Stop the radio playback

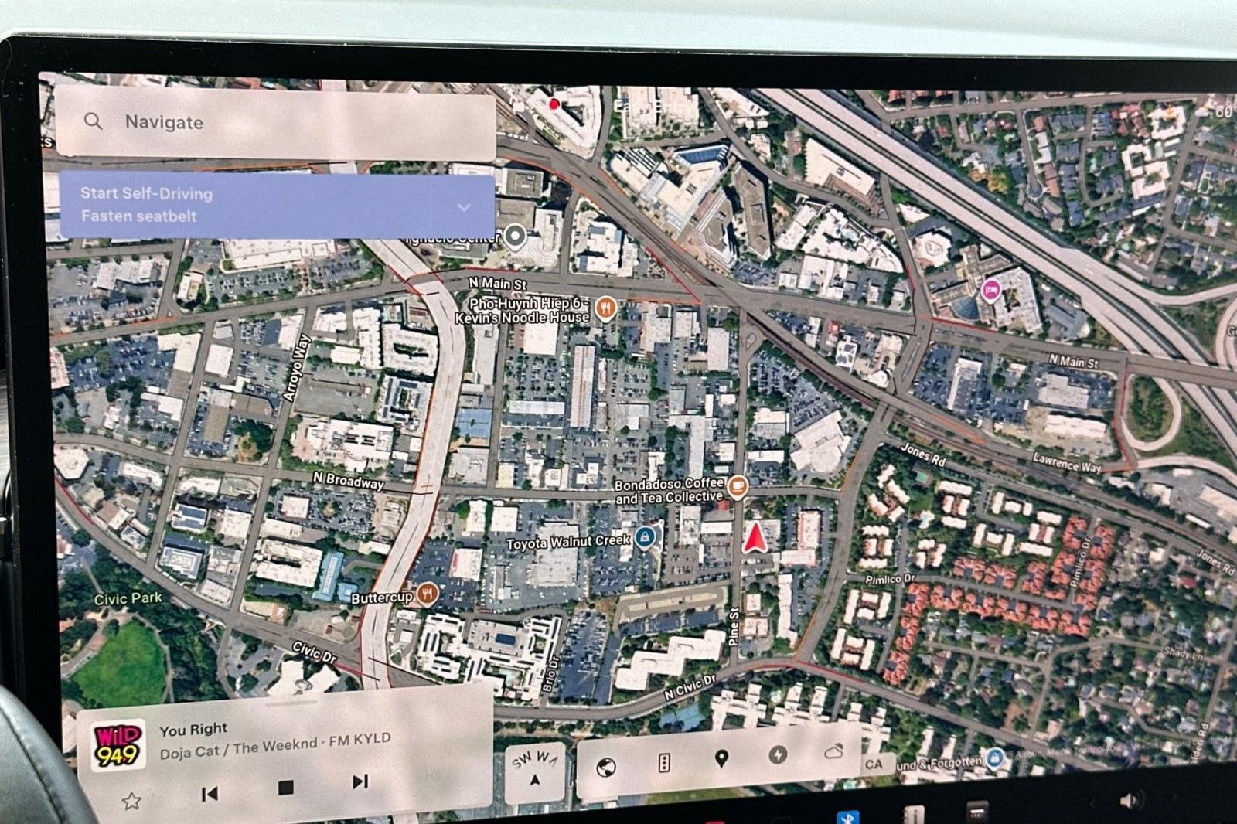tap(285, 788)
